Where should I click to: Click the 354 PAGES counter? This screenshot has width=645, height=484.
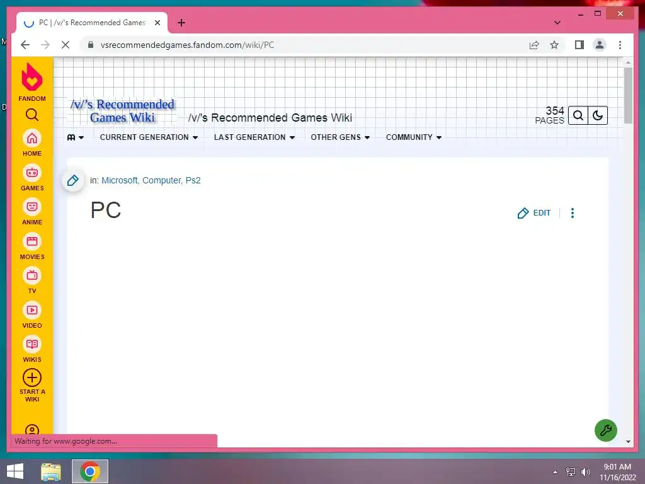click(549, 115)
